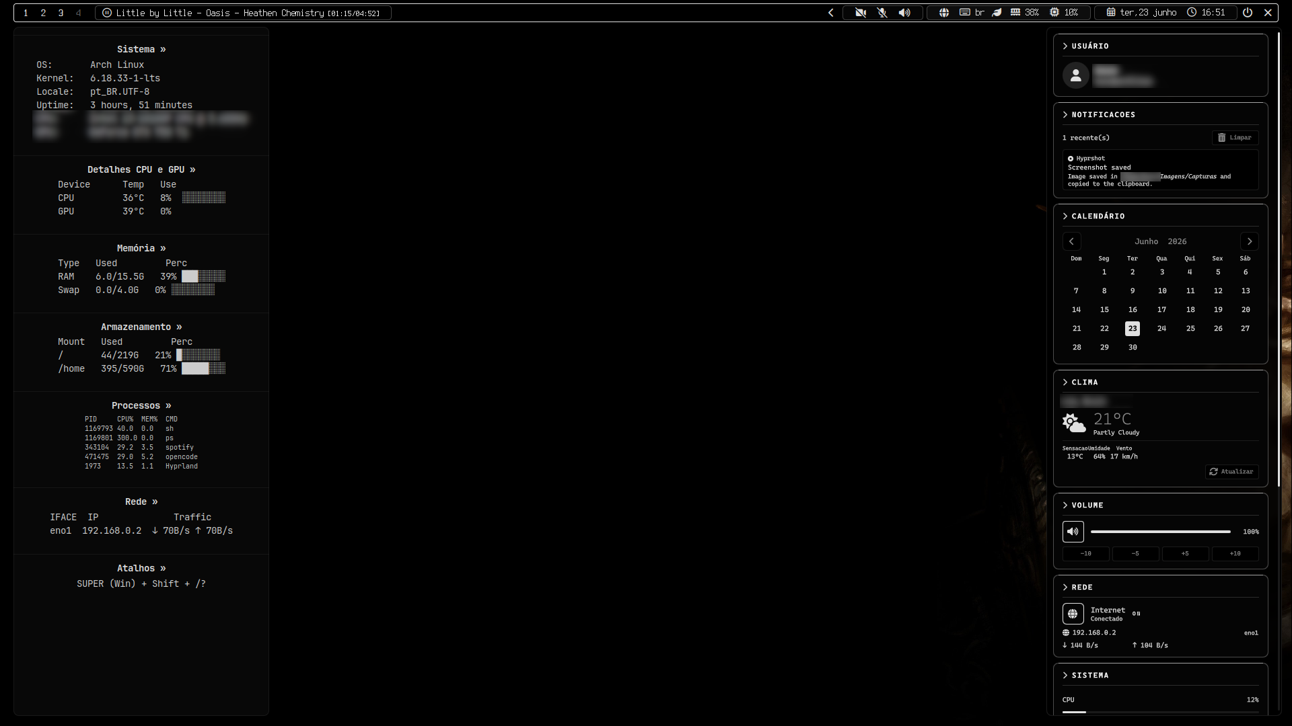Go to previous month in calendar
Screen dimensions: 1292x726
[1072, 241]
